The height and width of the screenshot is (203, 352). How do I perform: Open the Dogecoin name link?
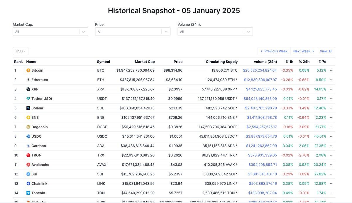[40, 127]
